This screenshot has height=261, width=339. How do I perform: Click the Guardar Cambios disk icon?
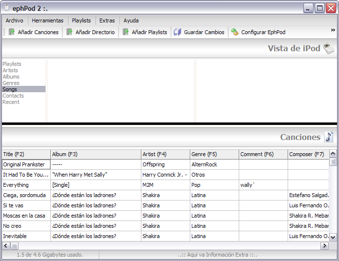point(178,32)
